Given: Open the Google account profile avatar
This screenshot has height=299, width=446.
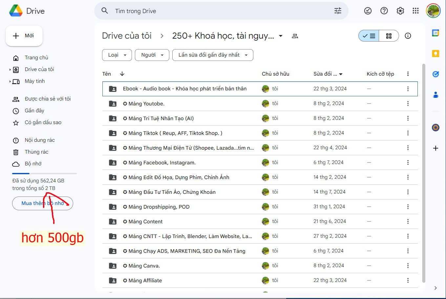Looking at the screenshot, I should tap(433, 11).
